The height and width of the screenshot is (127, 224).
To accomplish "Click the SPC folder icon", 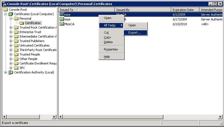I will tap(16, 68).
